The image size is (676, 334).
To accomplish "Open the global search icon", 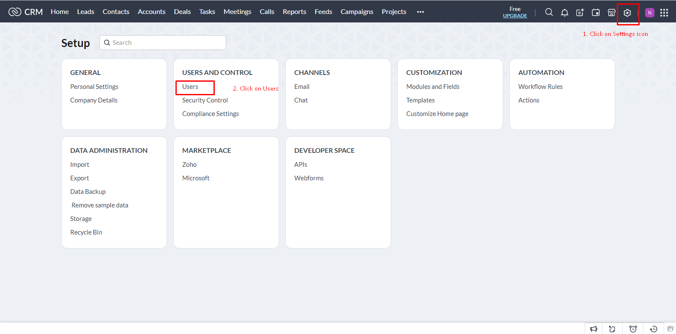I will point(549,12).
